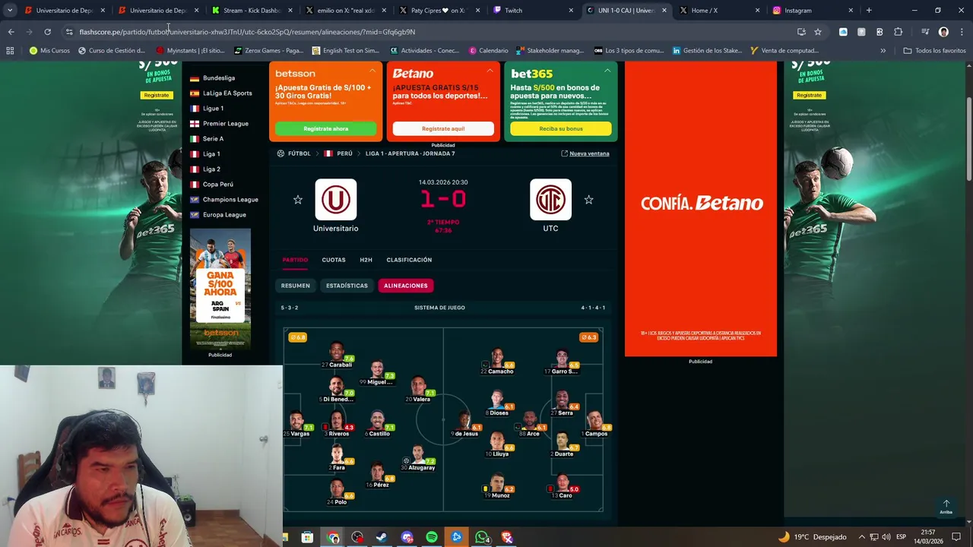Favorite Universitario with the star icon
This screenshot has height=547, width=973.
[298, 200]
